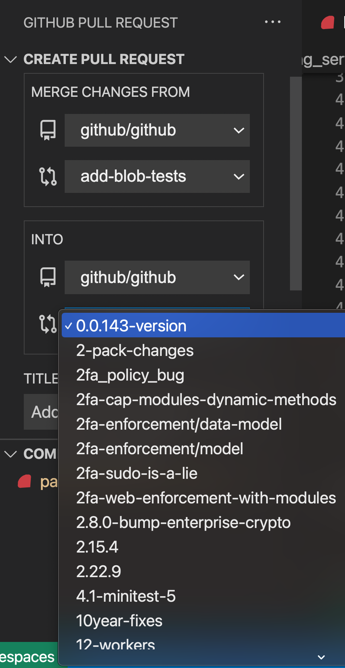The image size is (345, 668).
Task: Select checked 0.0.143-version branch option
Action: (131, 326)
